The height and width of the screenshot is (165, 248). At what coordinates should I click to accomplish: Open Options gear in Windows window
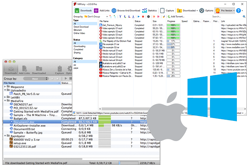tap(202, 11)
